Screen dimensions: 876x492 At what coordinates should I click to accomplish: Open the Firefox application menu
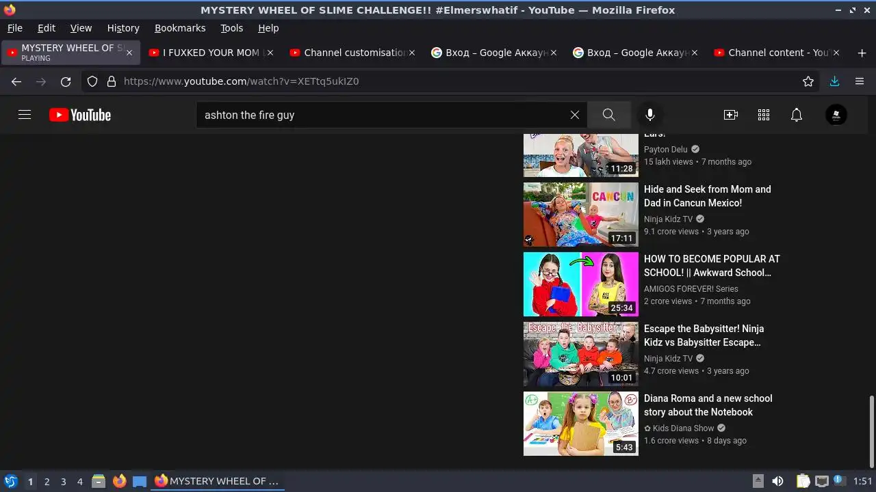click(x=860, y=81)
